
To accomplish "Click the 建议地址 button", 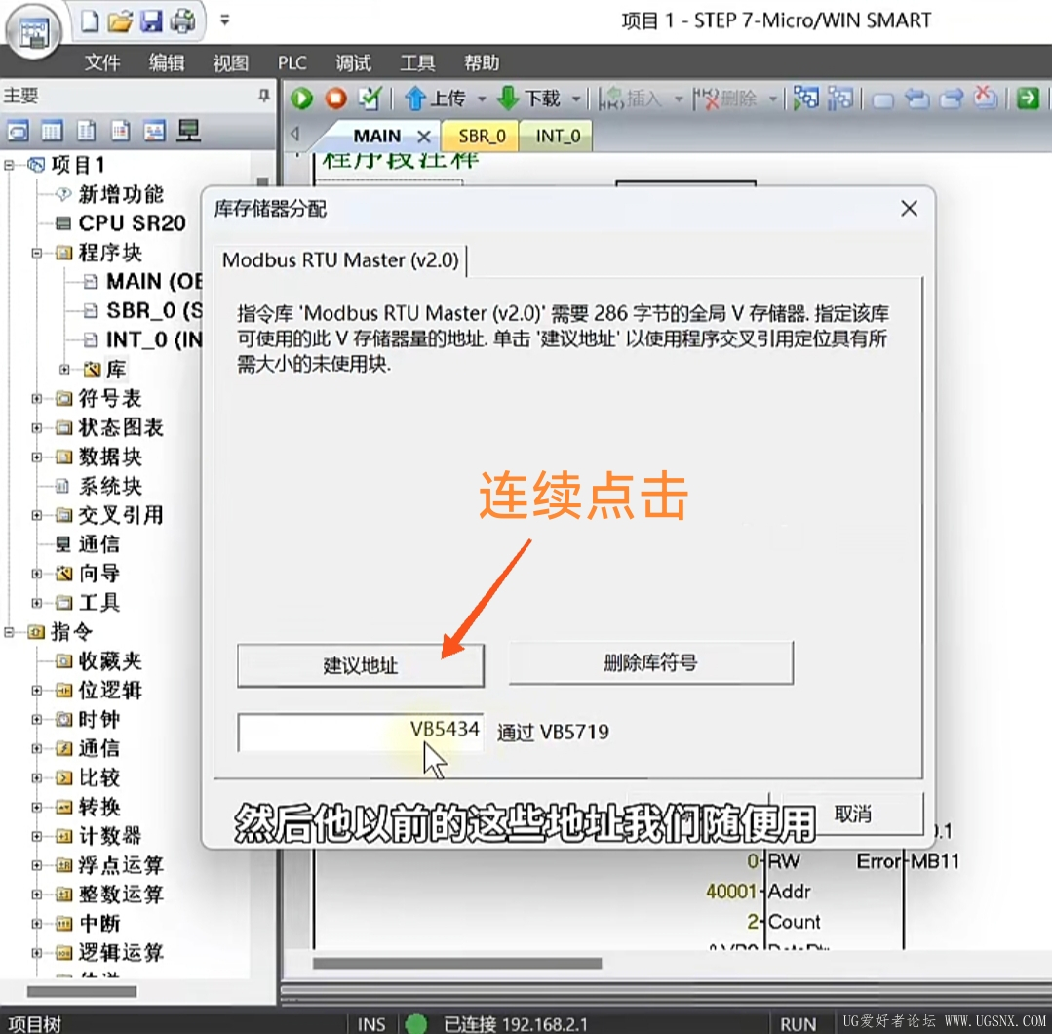I will point(361,665).
